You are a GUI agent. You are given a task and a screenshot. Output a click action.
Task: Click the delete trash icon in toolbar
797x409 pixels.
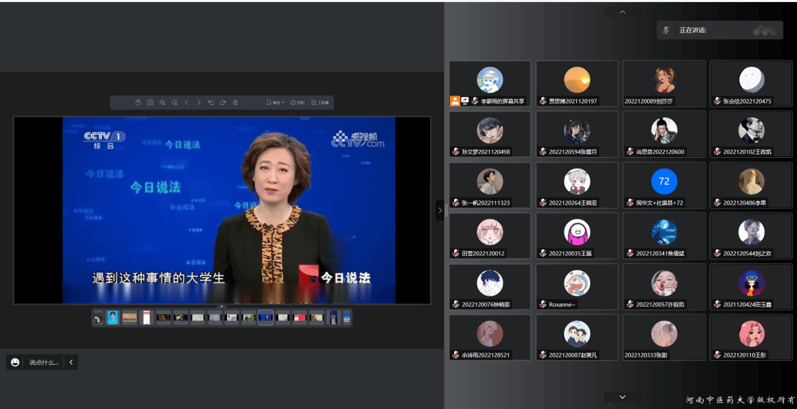click(x=235, y=102)
